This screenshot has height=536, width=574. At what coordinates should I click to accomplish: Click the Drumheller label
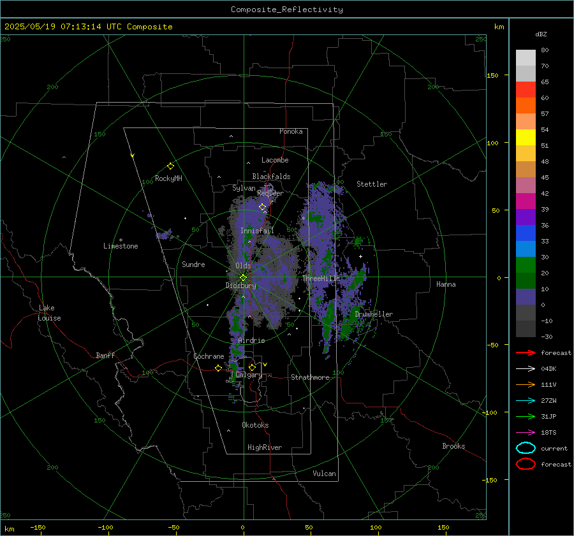(x=374, y=314)
